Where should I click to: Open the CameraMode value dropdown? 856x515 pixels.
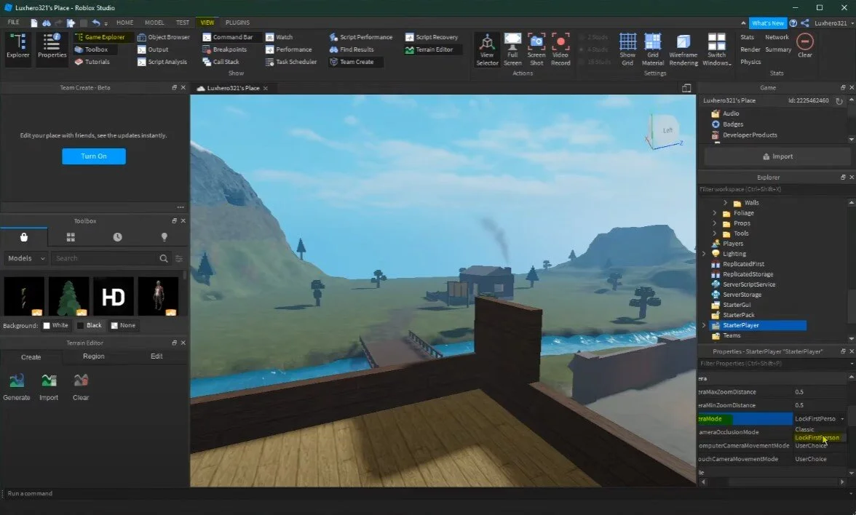click(841, 419)
